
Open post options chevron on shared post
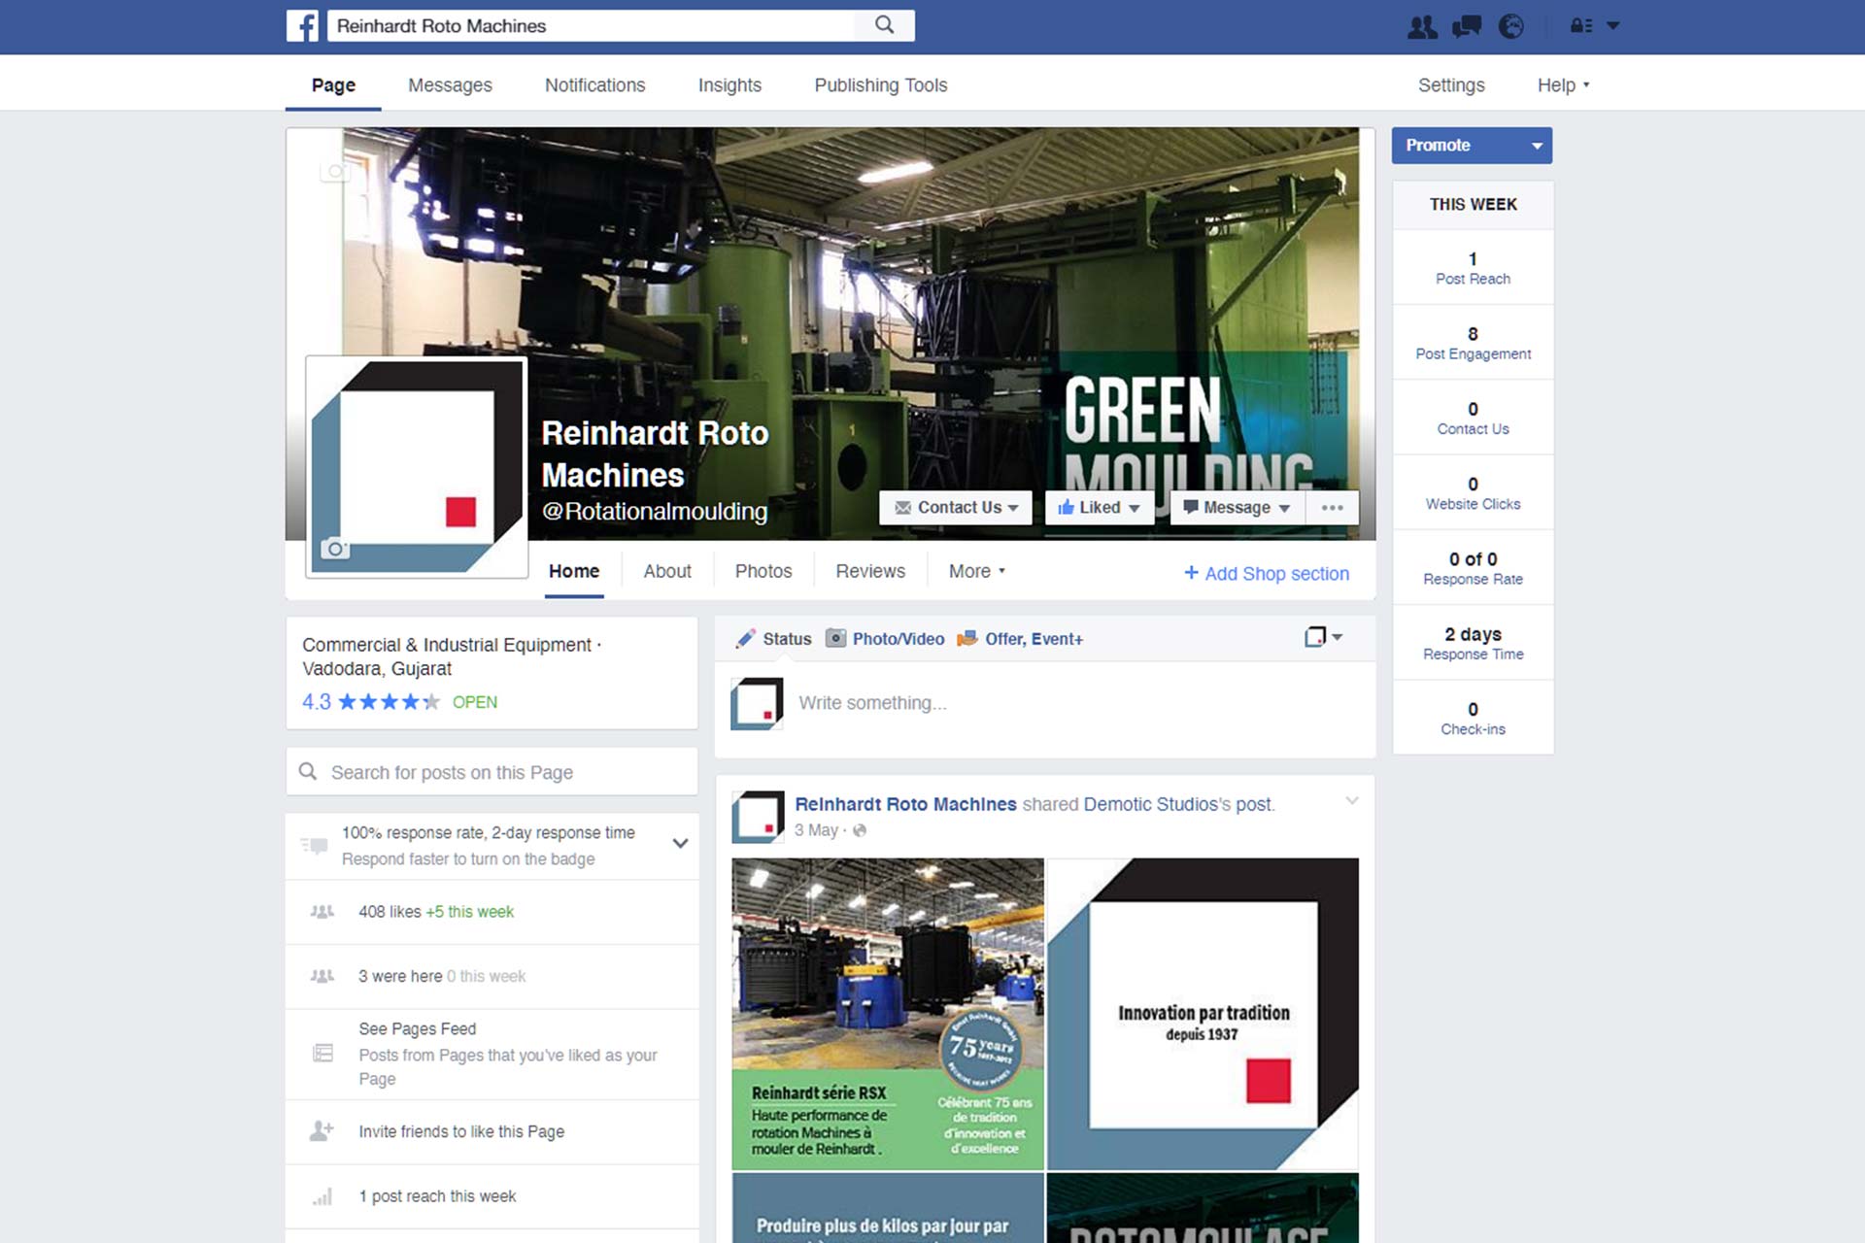[1351, 801]
